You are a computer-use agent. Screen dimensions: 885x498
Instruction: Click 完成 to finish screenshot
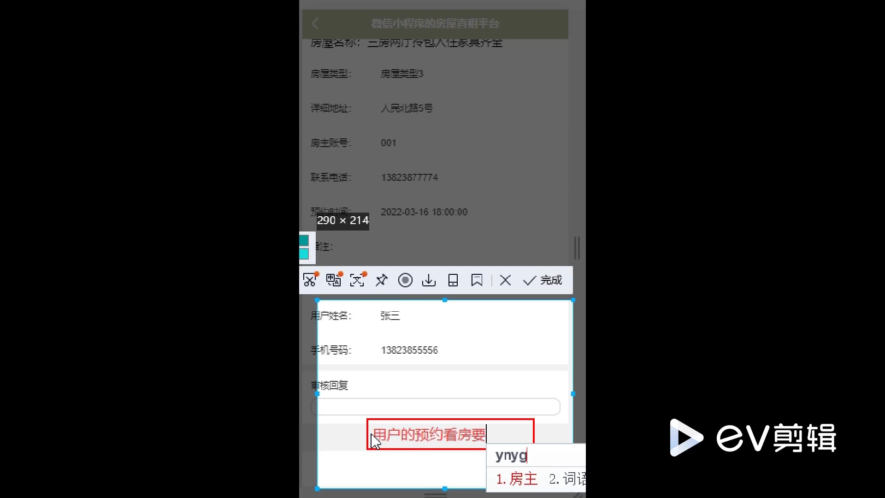click(x=543, y=280)
